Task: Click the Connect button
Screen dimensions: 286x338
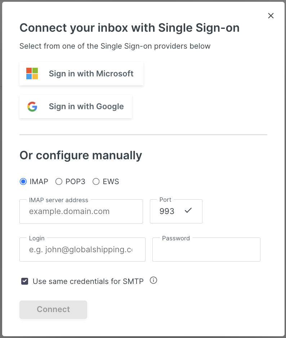Action: point(53,310)
